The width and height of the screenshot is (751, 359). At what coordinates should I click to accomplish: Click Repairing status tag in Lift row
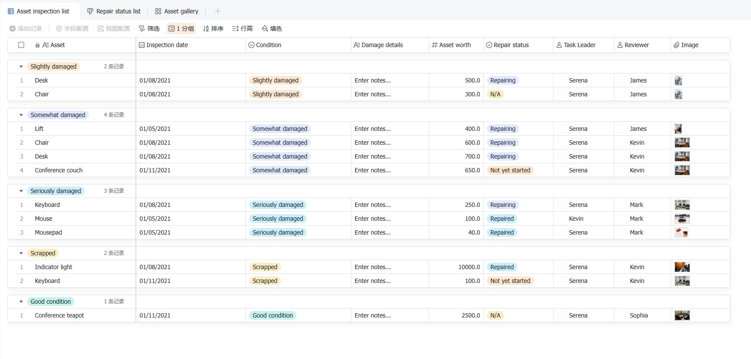pos(503,129)
